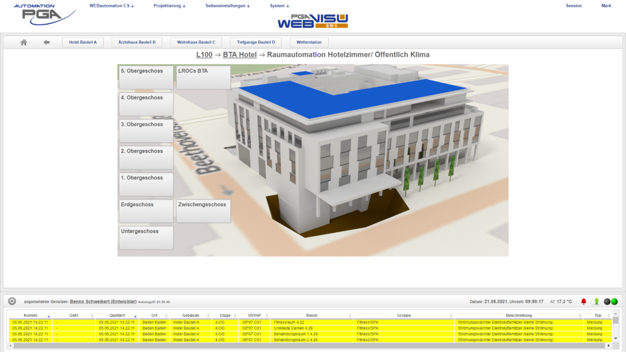
Task: Click the red alarm bell icon
Action: (583, 301)
